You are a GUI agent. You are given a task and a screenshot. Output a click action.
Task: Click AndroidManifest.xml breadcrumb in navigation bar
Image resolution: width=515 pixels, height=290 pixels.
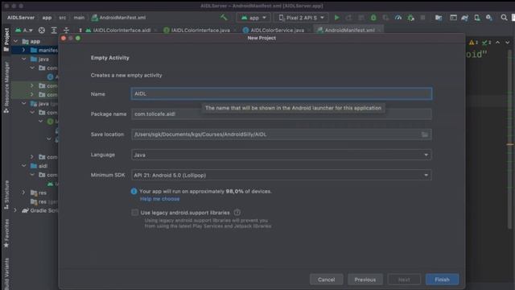[x=118, y=18]
